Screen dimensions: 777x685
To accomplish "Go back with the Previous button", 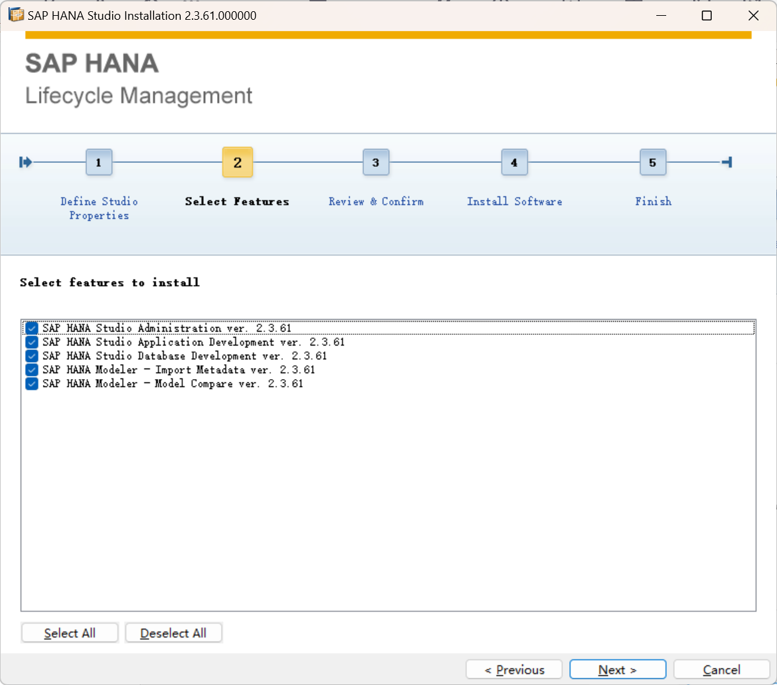I will [x=514, y=670].
